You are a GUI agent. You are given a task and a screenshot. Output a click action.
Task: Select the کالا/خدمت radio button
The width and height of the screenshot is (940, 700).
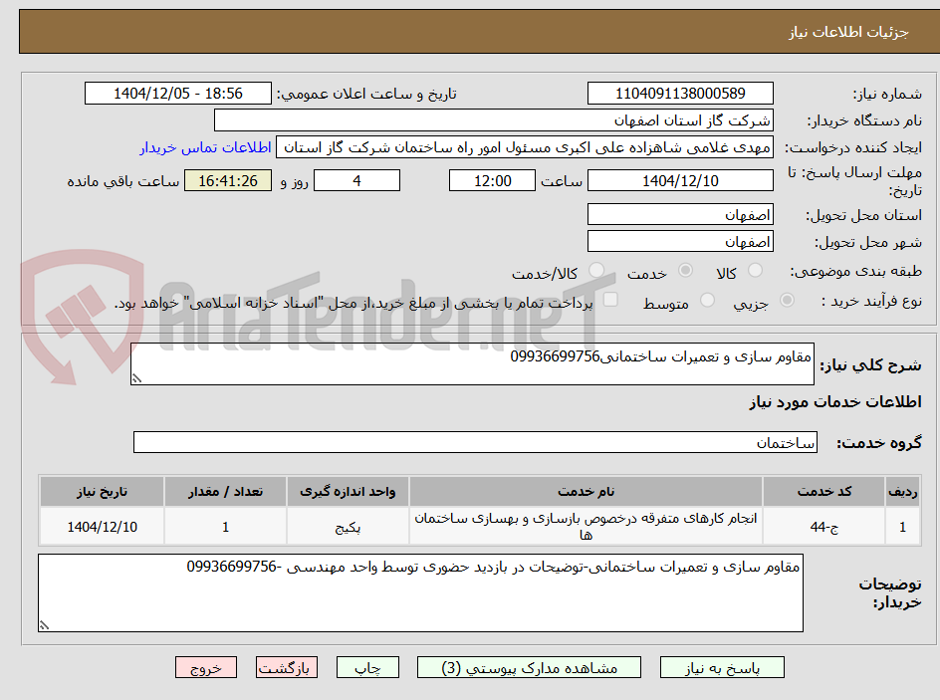pos(596,271)
